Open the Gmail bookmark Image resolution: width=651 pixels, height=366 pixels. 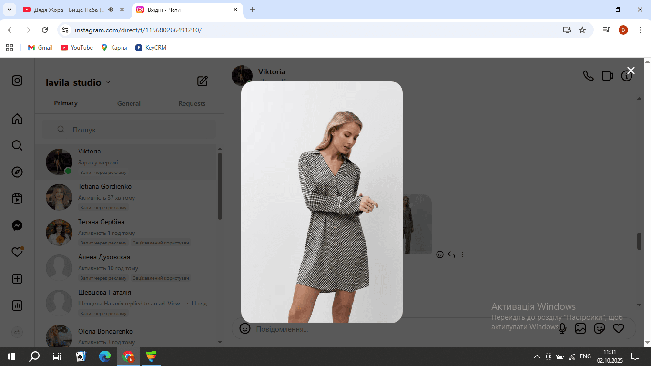(40, 48)
